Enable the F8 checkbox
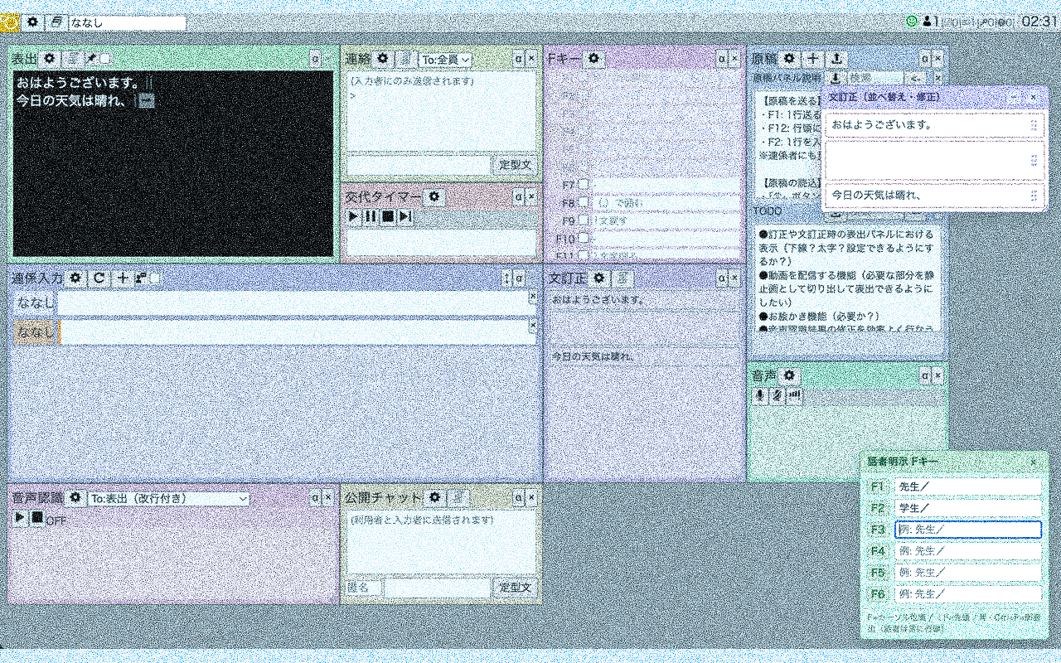The height and width of the screenshot is (663, 1061). pyautogui.click(x=584, y=203)
